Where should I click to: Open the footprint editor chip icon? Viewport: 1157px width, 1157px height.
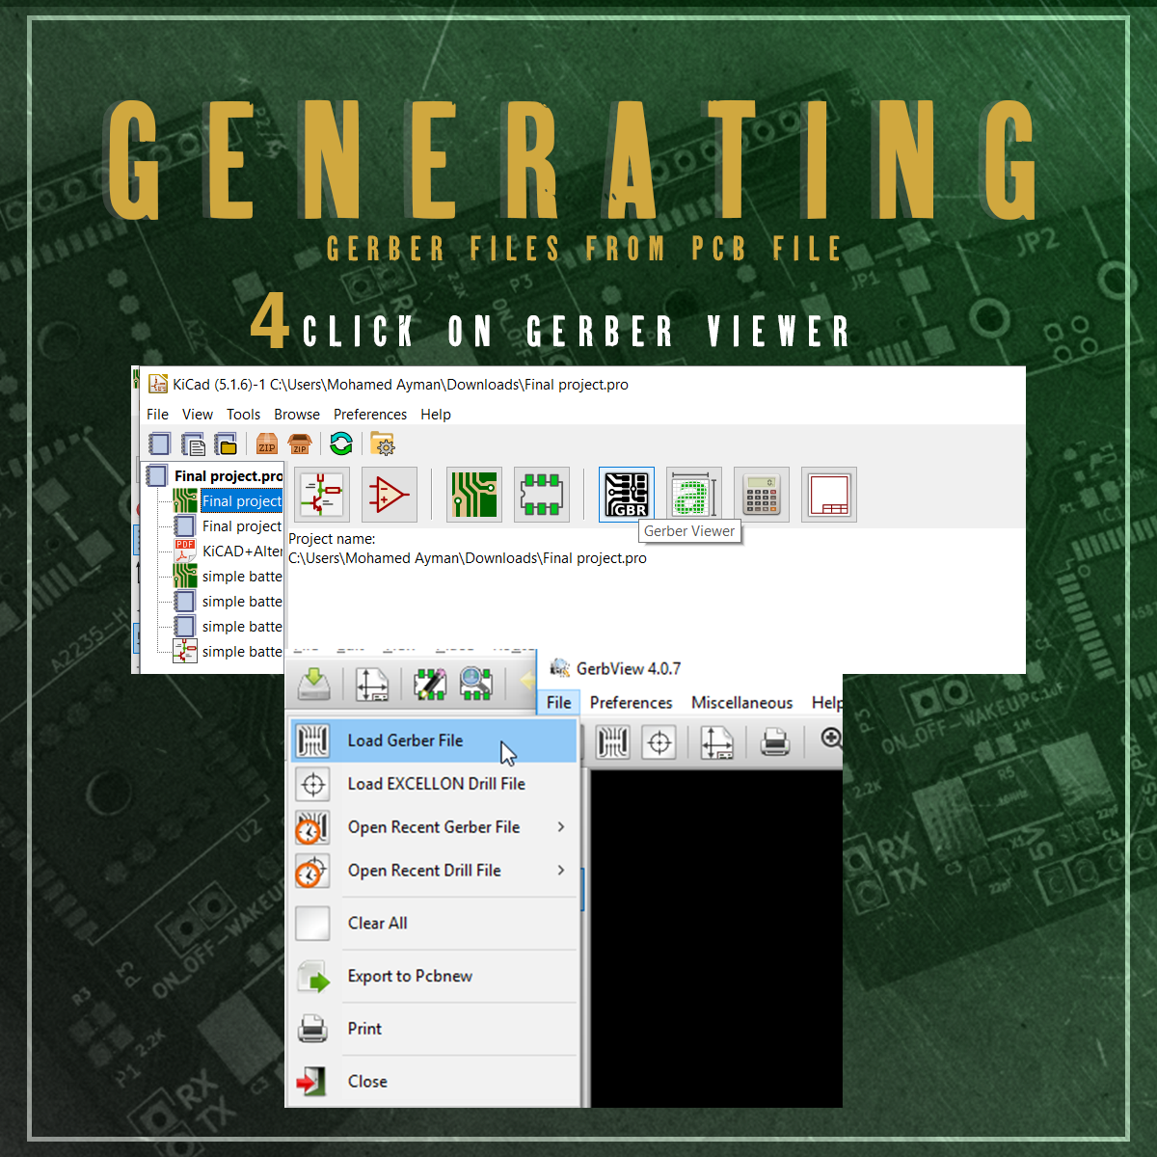point(542,495)
